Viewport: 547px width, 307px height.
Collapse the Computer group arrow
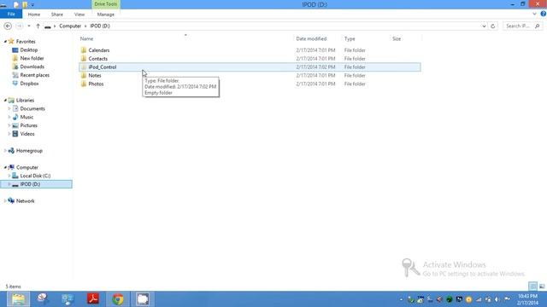[x=5, y=167]
